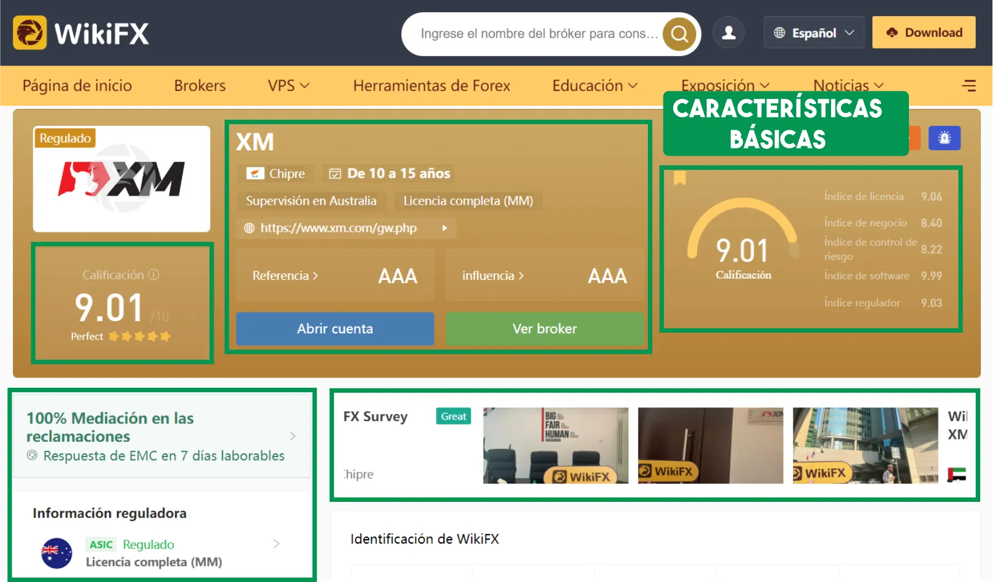Click the Download button

point(923,32)
